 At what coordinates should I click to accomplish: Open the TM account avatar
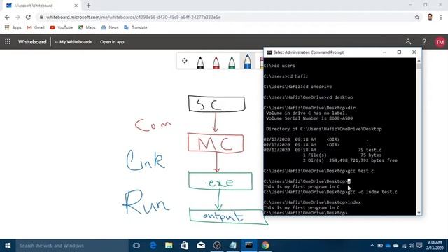(440, 42)
